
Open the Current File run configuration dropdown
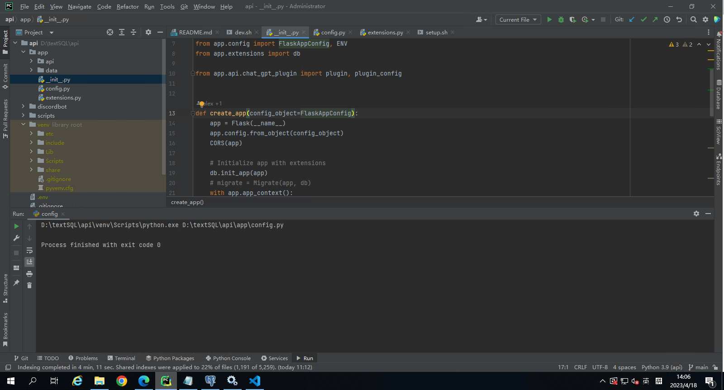(x=518, y=19)
